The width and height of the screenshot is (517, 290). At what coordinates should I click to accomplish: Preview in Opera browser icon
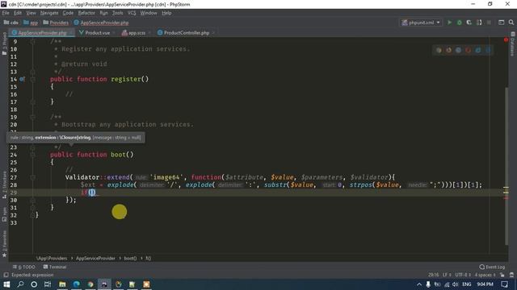[x=469, y=50]
